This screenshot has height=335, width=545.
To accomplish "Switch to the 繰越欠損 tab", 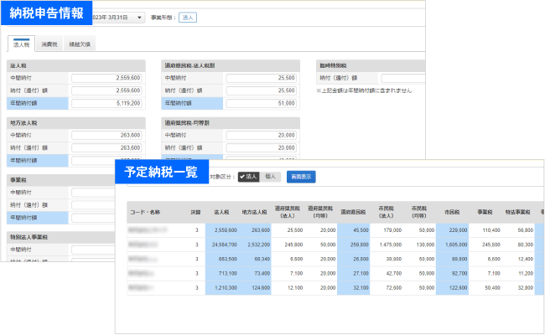I will click(x=80, y=44).
